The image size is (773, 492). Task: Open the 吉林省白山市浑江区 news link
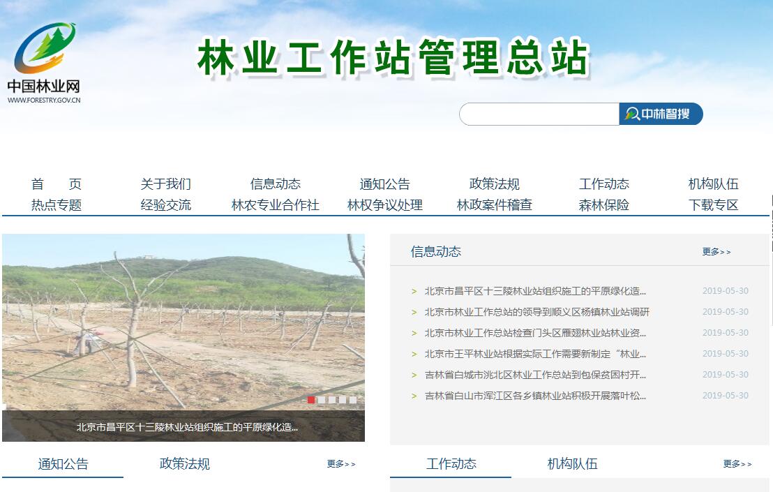coord(535,396)
